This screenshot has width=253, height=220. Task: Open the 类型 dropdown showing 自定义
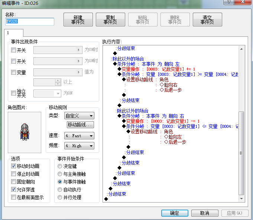point(79,116)
